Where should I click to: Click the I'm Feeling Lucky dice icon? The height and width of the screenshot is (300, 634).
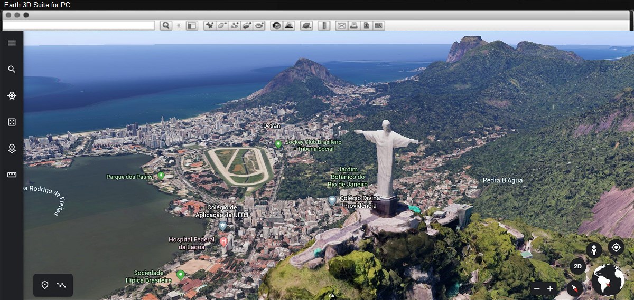click(x=12, y=122)
